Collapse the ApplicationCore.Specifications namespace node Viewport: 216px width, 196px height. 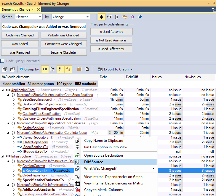coord(8,95)
